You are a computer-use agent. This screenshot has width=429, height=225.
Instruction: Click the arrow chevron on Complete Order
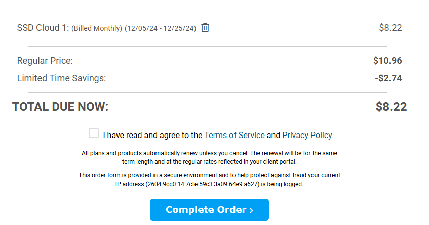(x=251, y=210)
